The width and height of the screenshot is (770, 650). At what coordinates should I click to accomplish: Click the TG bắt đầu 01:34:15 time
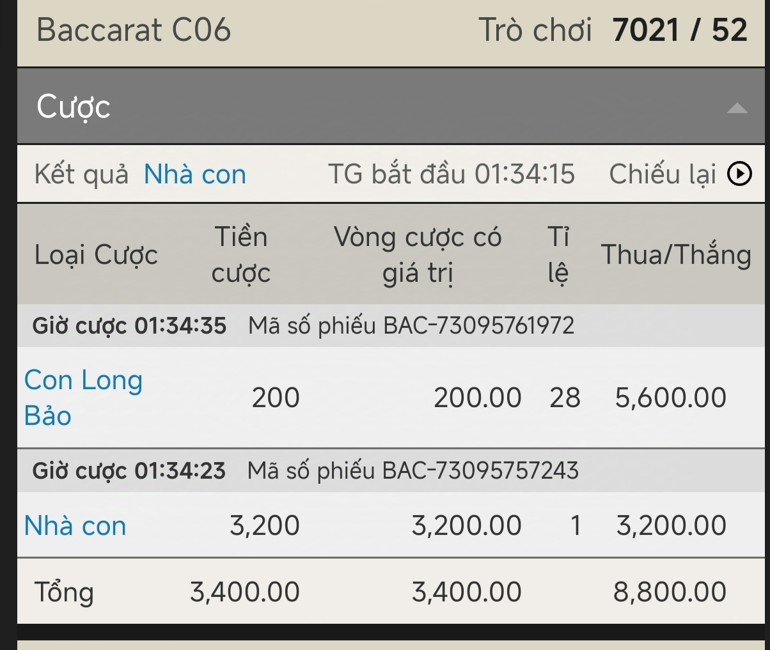coord(452,174)
